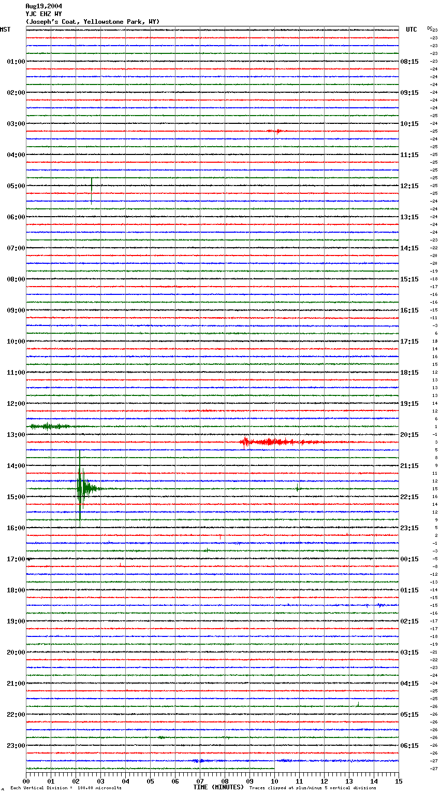Click the 06:15 UTC time label
440x795 pixels.
pos(409,746)
